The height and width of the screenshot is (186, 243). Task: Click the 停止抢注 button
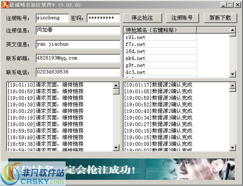(x=142, y=18)
